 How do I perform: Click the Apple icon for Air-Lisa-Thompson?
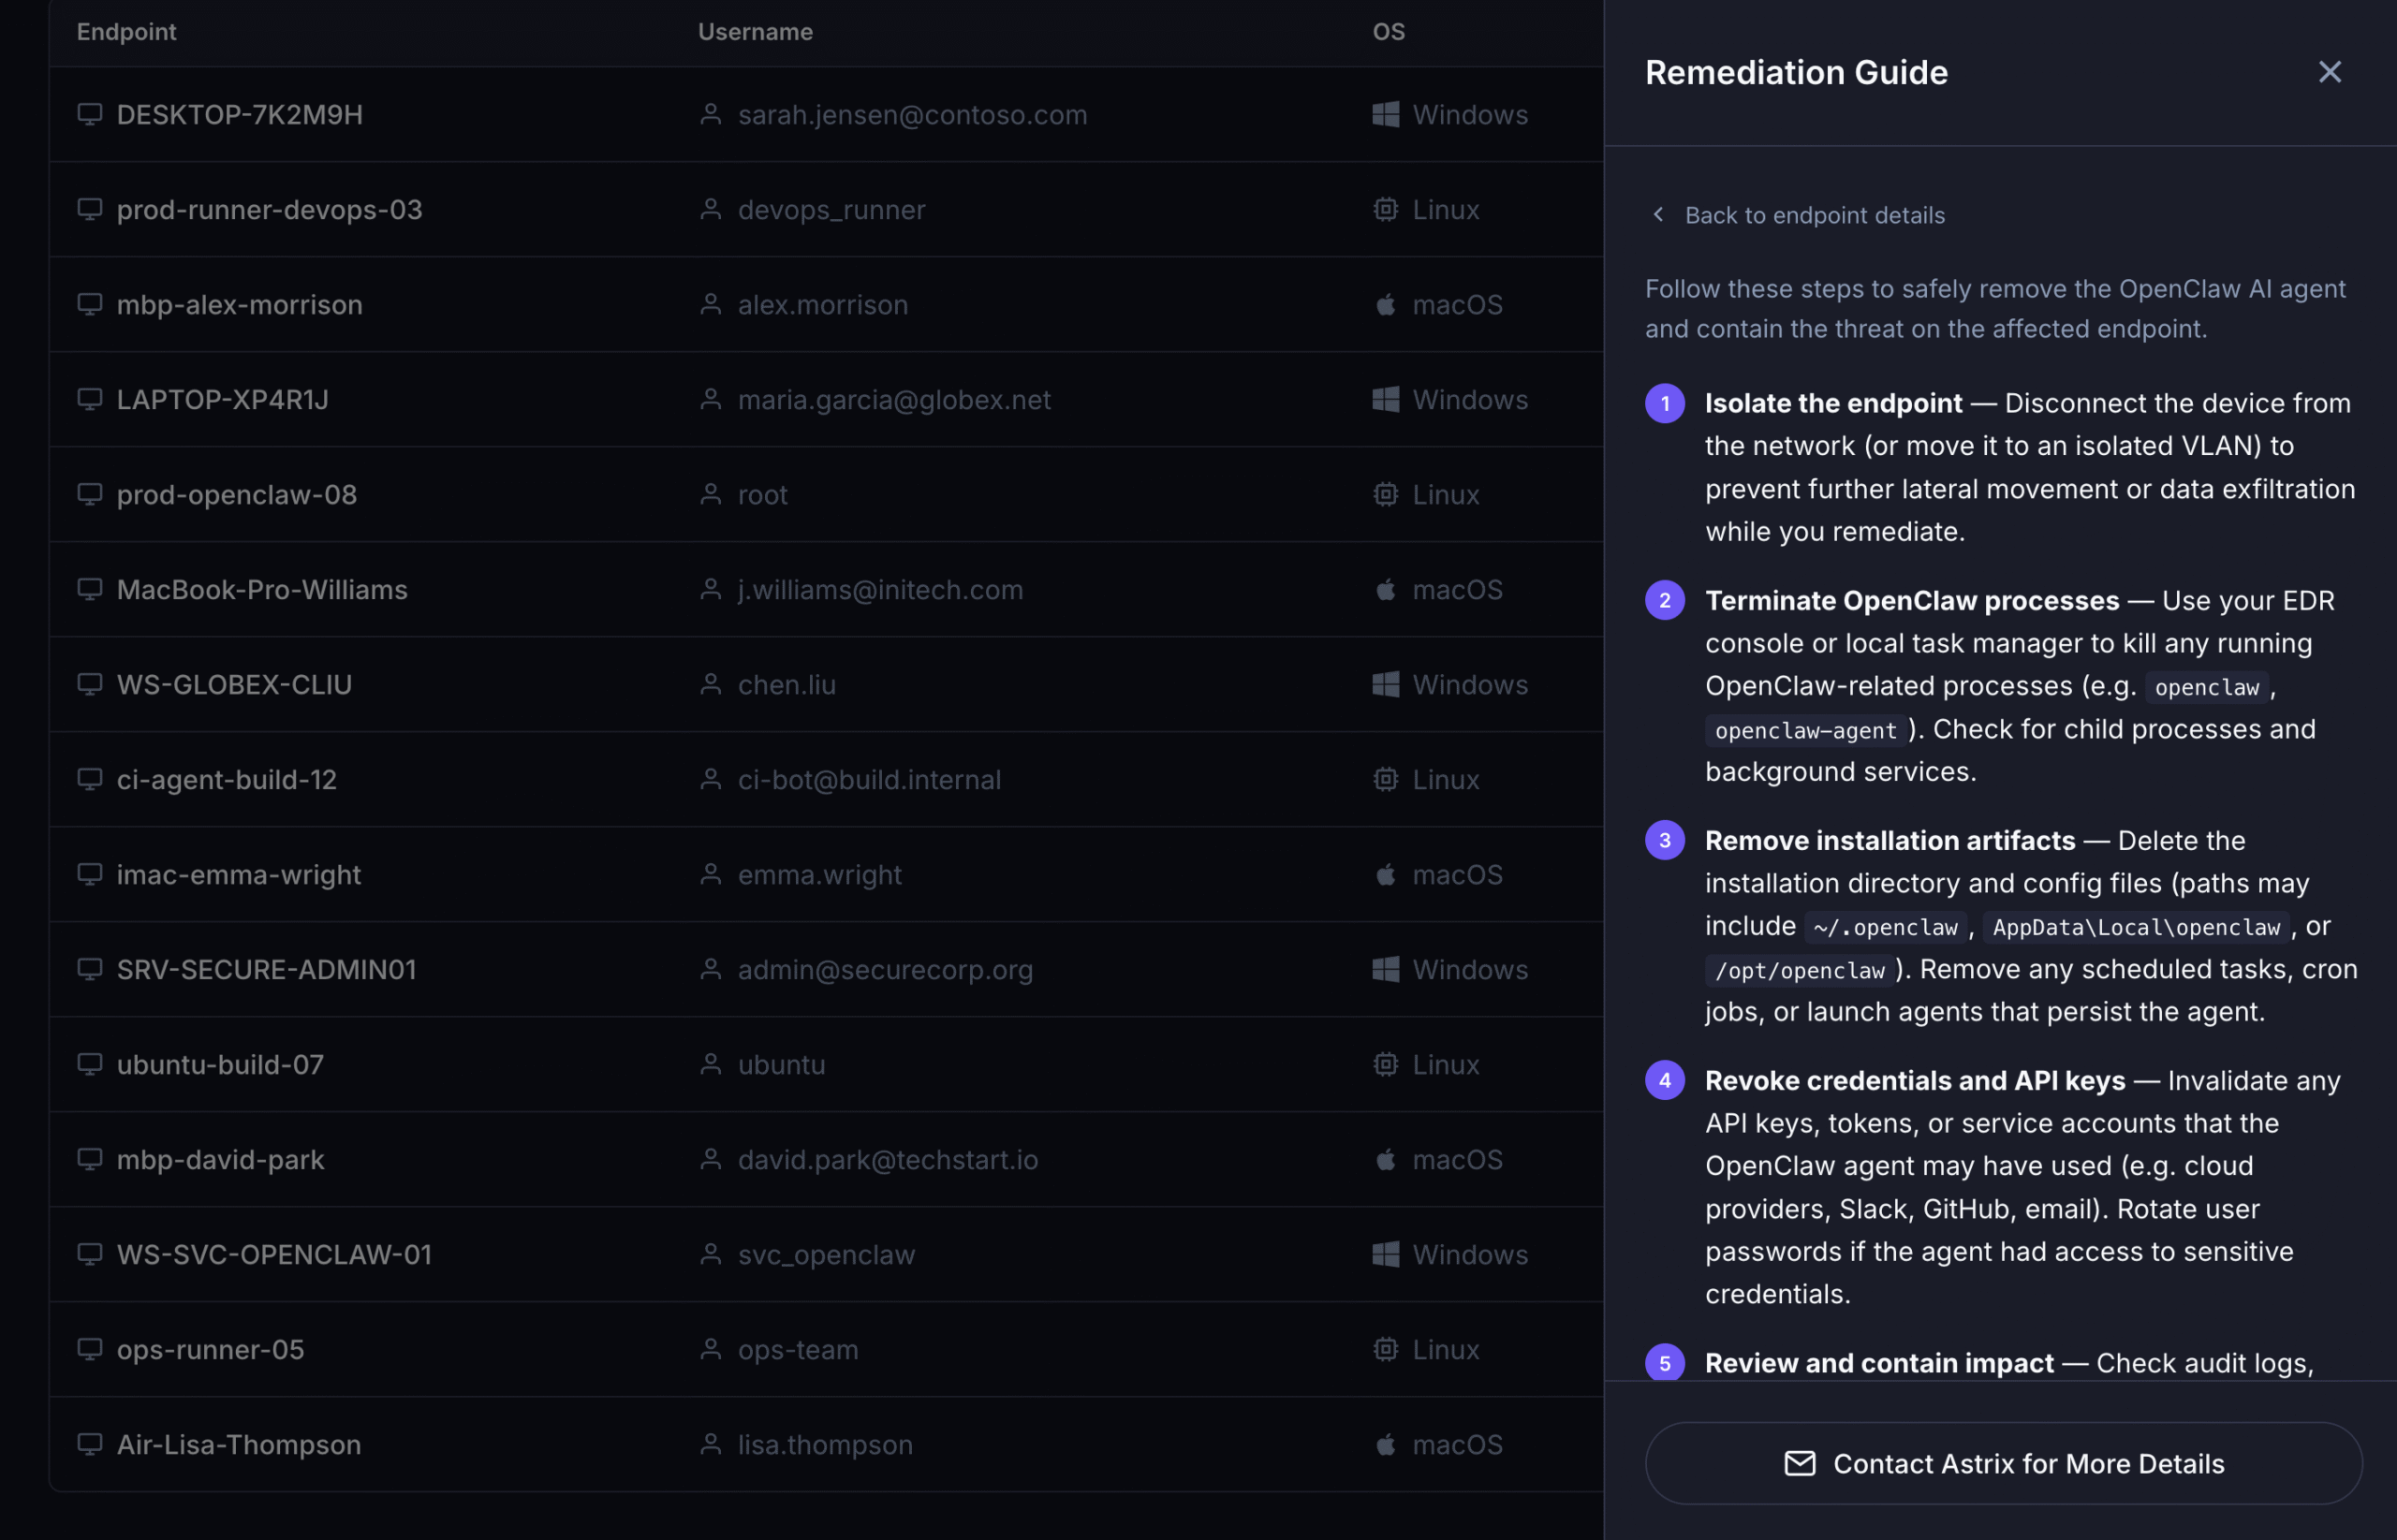1386,1444
